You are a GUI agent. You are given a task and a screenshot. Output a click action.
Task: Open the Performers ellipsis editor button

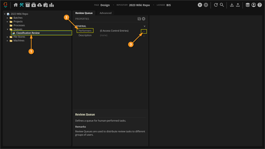pos(144,31)
